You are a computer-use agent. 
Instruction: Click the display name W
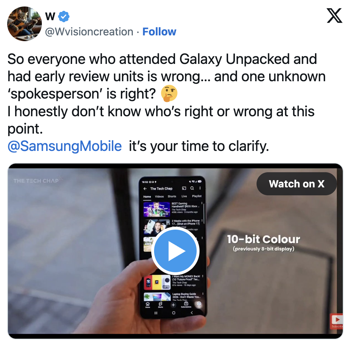50,16
